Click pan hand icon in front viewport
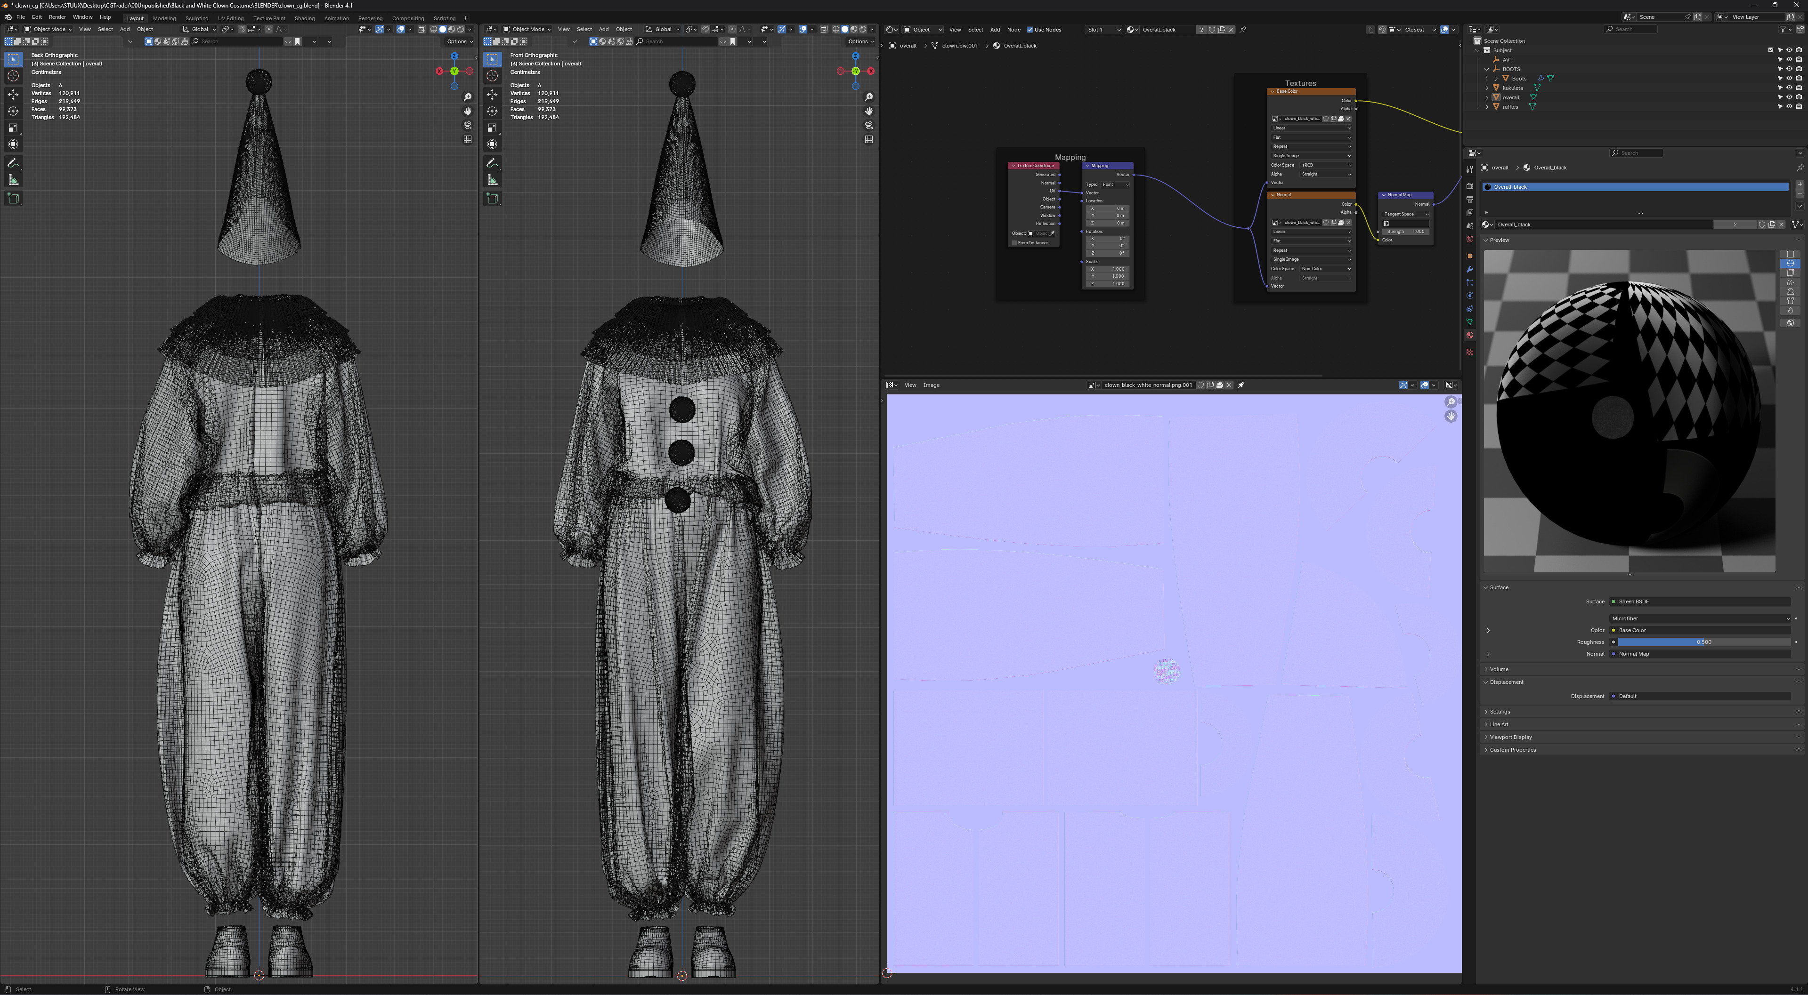Screen dimensions: 1808x995 (x=869, y=111)
